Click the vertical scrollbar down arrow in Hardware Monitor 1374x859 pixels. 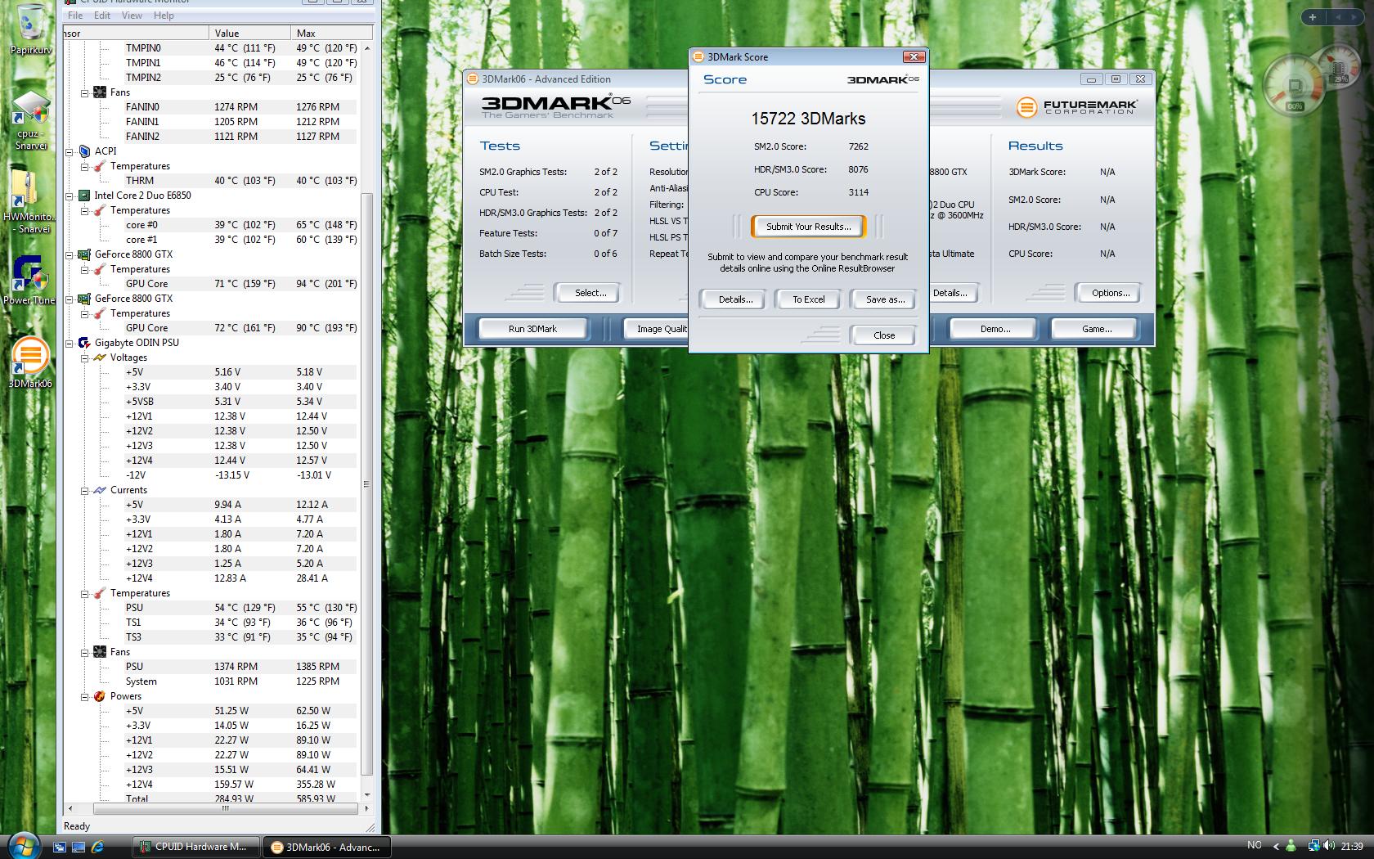pos(366,794)
